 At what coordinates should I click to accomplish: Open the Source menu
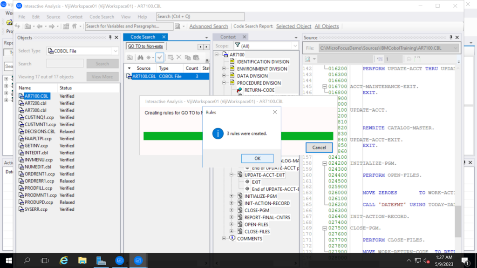(x=53, y=17)
